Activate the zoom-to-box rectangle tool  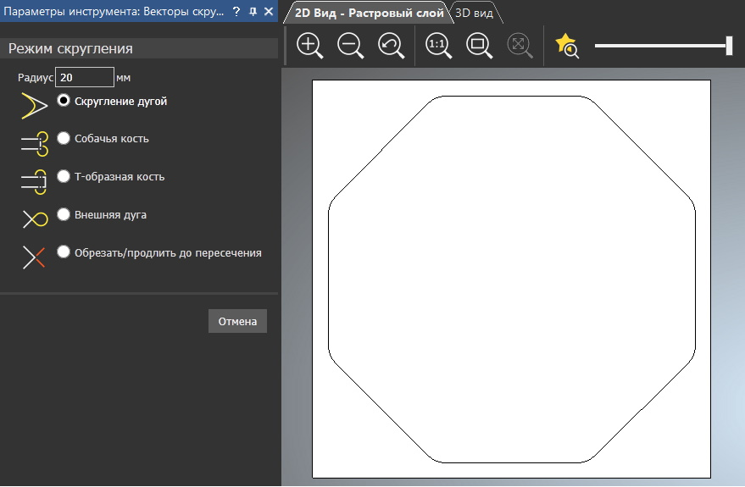click(479, 46)
